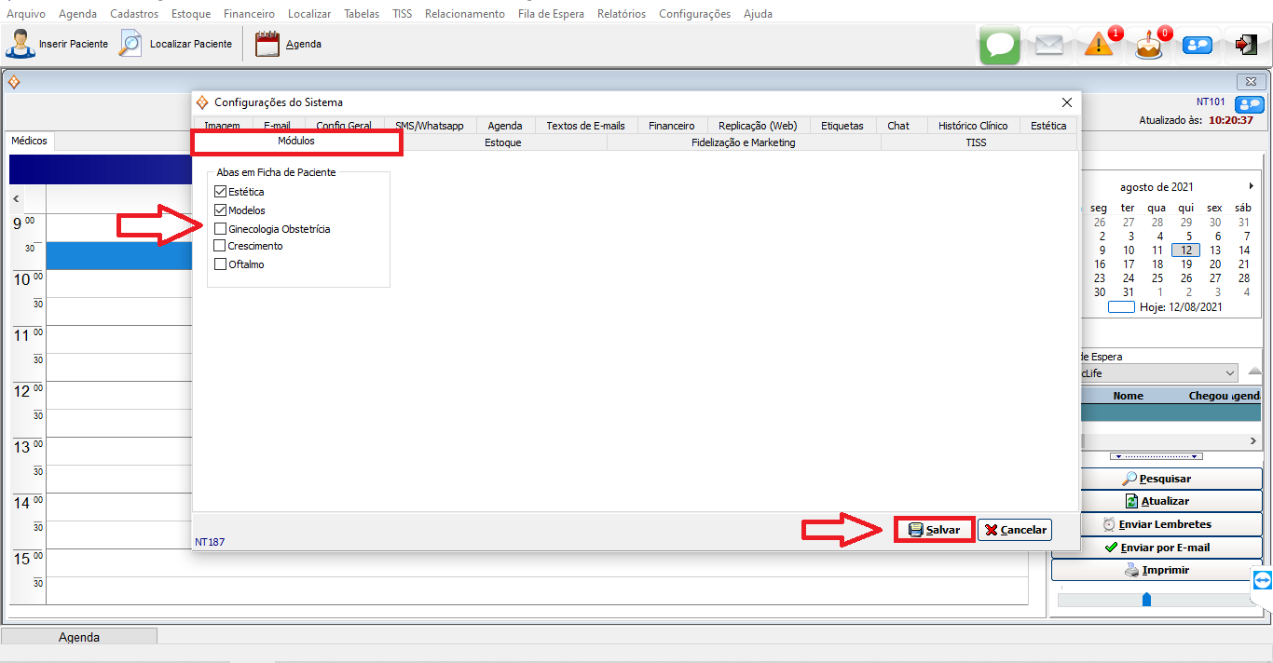Go to next month in calendar

click(1251, 186)
